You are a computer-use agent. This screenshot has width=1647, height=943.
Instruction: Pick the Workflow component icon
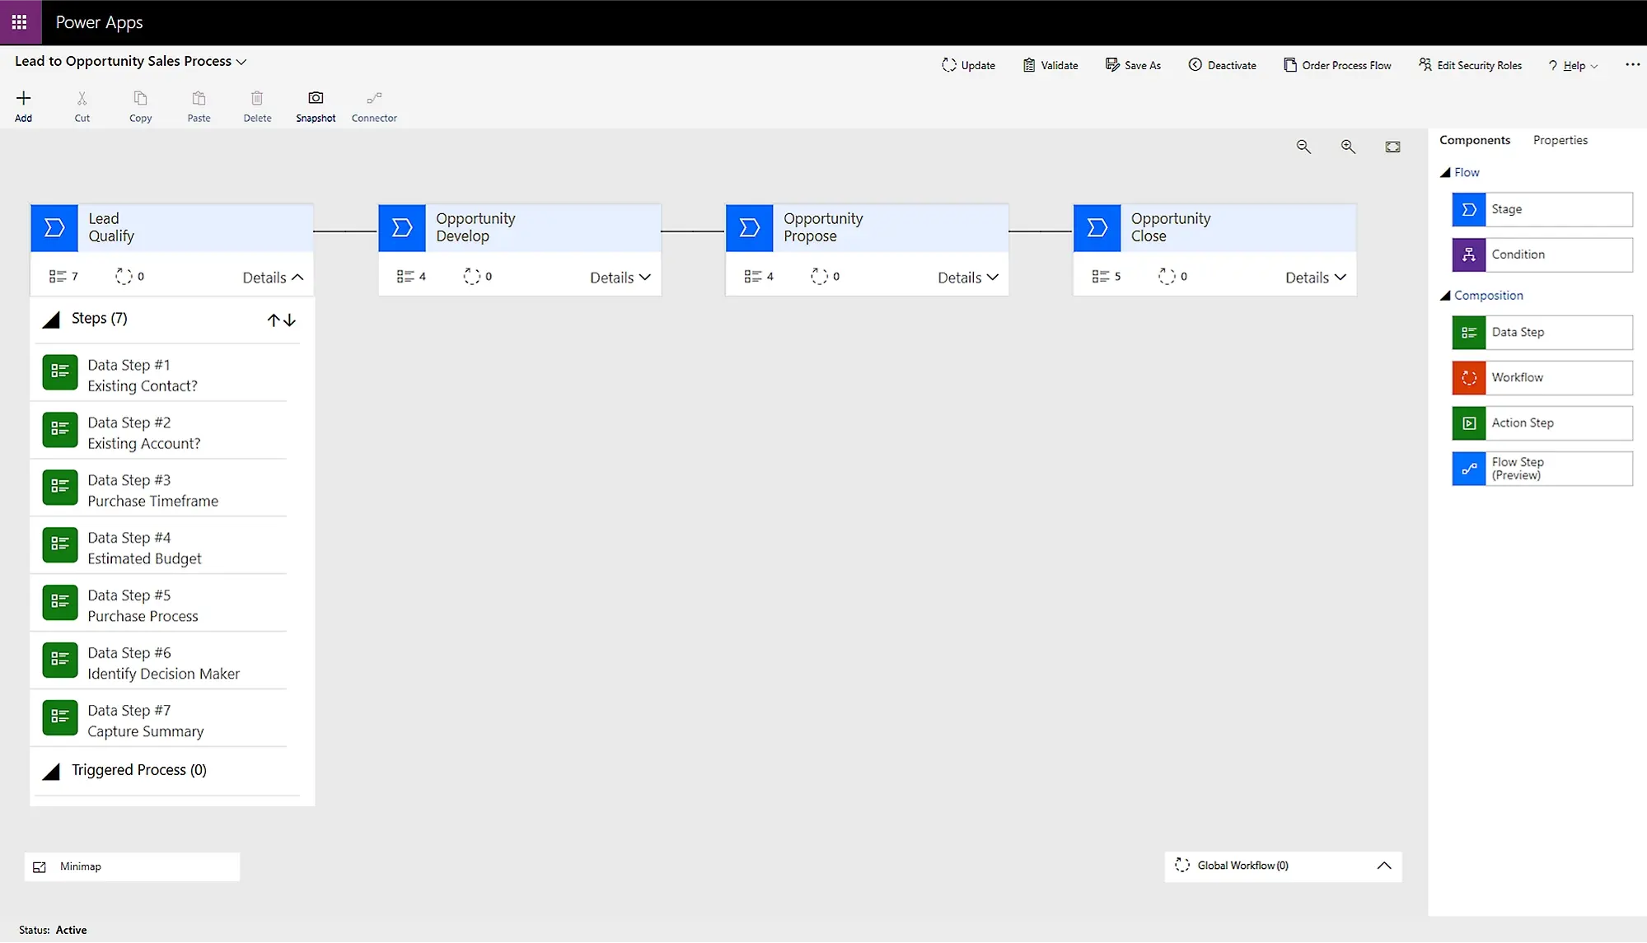1469,378
